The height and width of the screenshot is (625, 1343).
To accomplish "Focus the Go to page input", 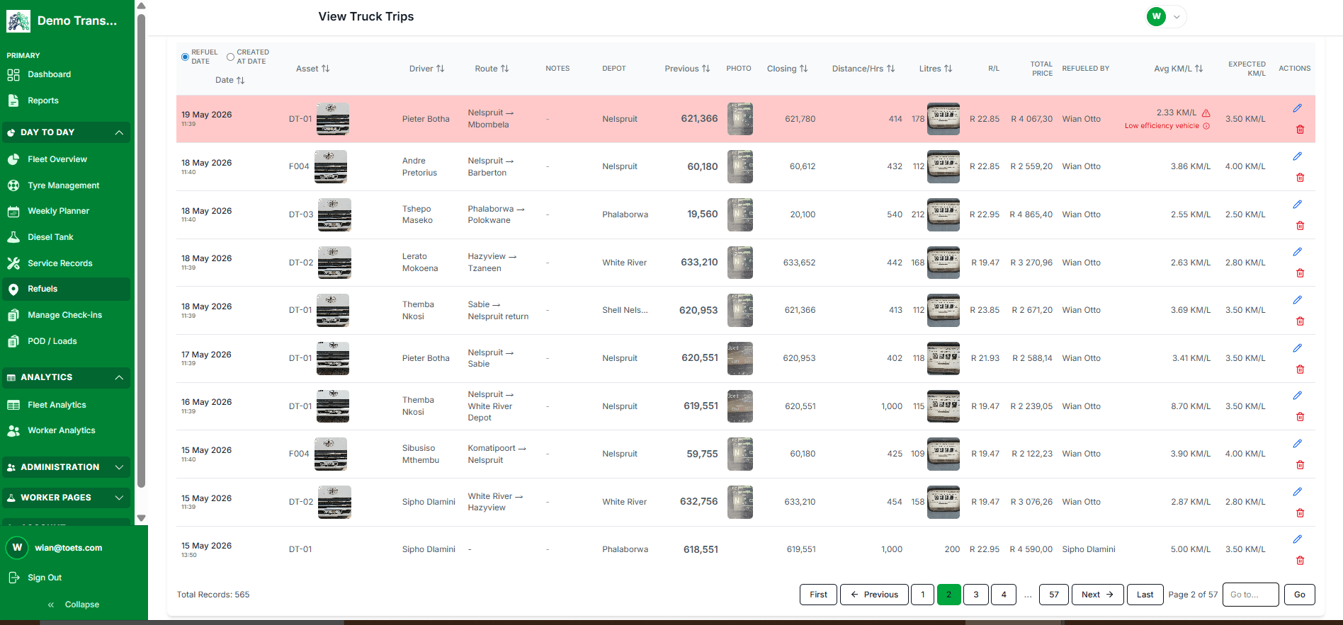I will [1251, 595].
